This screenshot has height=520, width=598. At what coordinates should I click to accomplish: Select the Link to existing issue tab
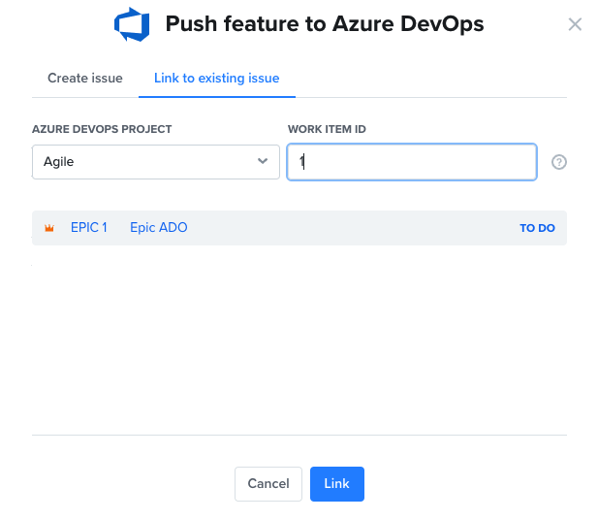217,78
